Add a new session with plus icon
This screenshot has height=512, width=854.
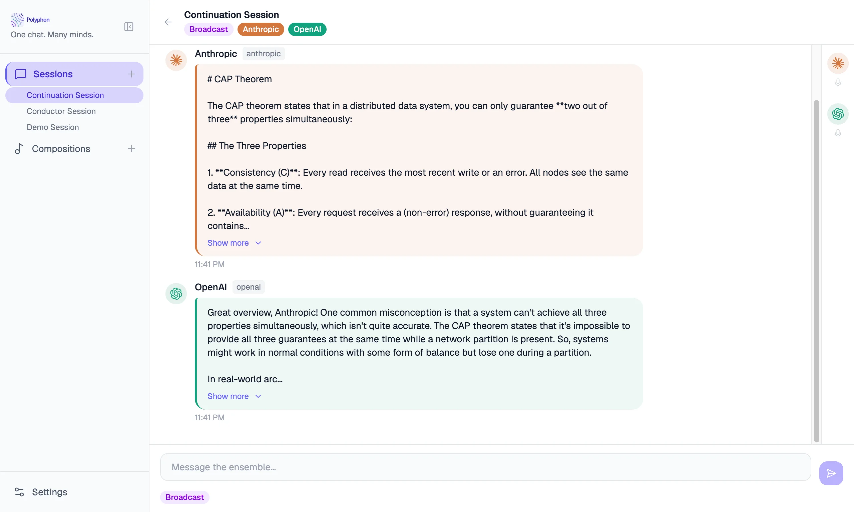pos(131,74)
